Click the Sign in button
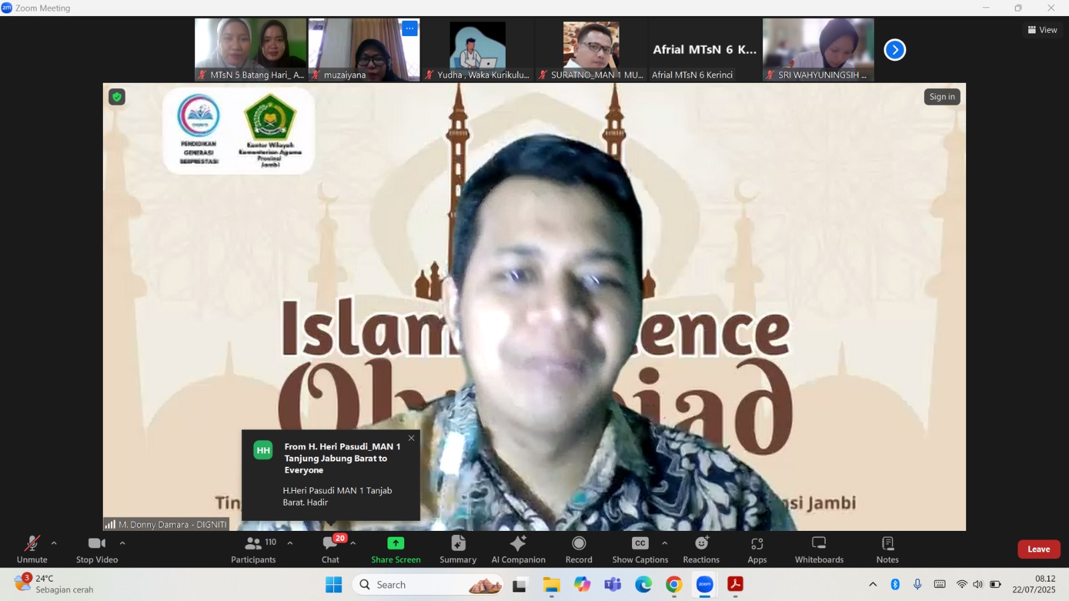The height and width of the screenshot is (601, 1069). pyautogui.click(x=942, y=96)
